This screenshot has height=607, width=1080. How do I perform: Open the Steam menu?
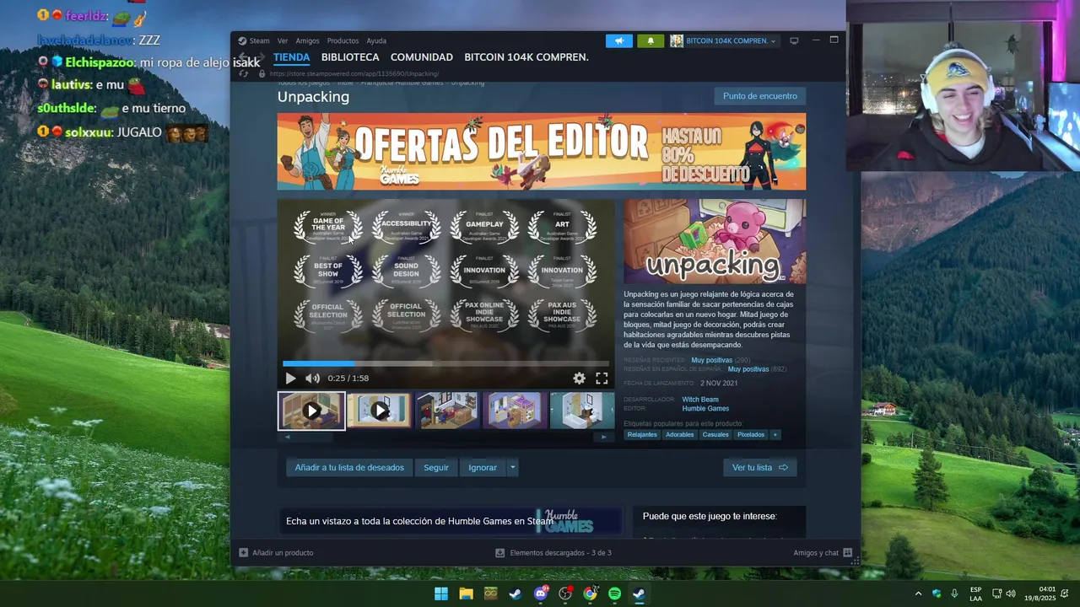coord(254,40)
